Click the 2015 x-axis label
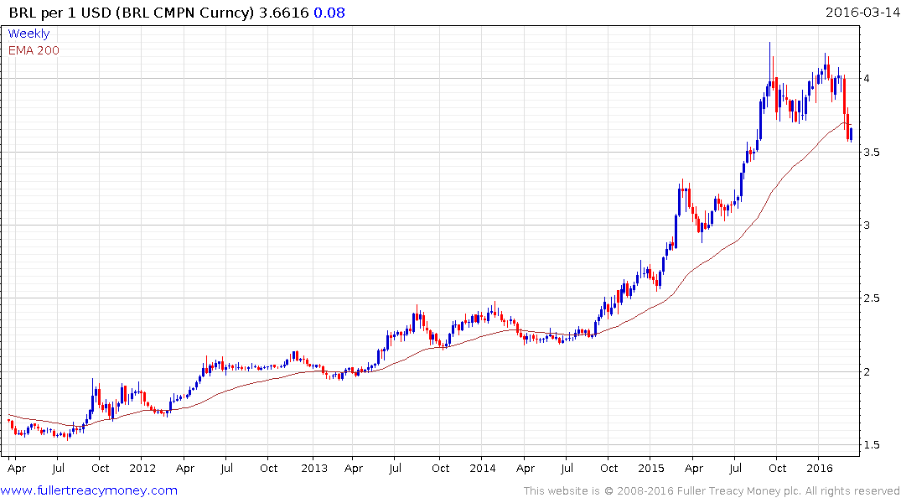The image size is (901, 503). pyautogui.click(x=651, y=468)
